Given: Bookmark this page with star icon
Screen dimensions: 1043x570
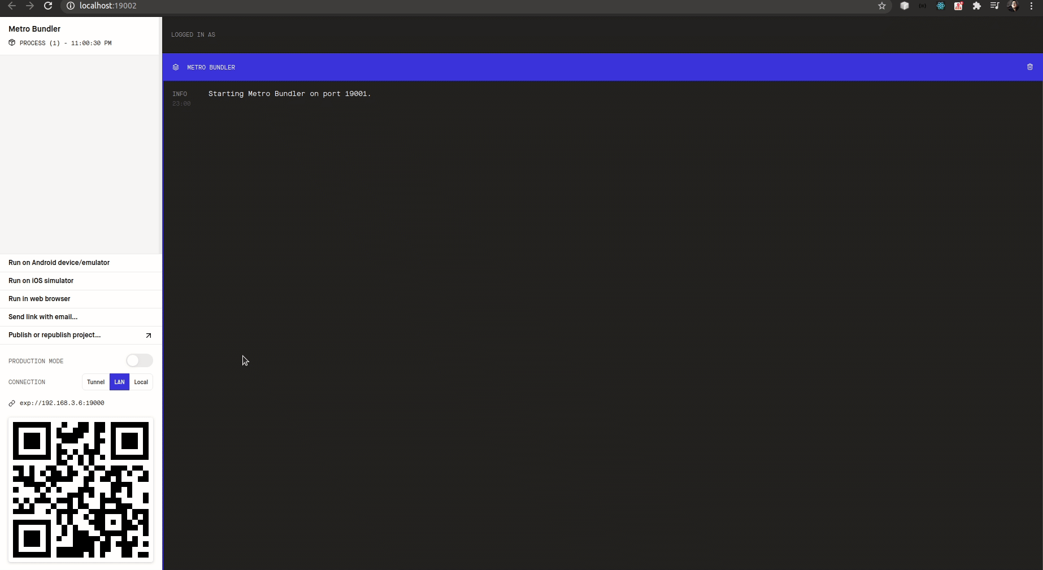Looking at the screenshot, I should (x=882, y=6).
